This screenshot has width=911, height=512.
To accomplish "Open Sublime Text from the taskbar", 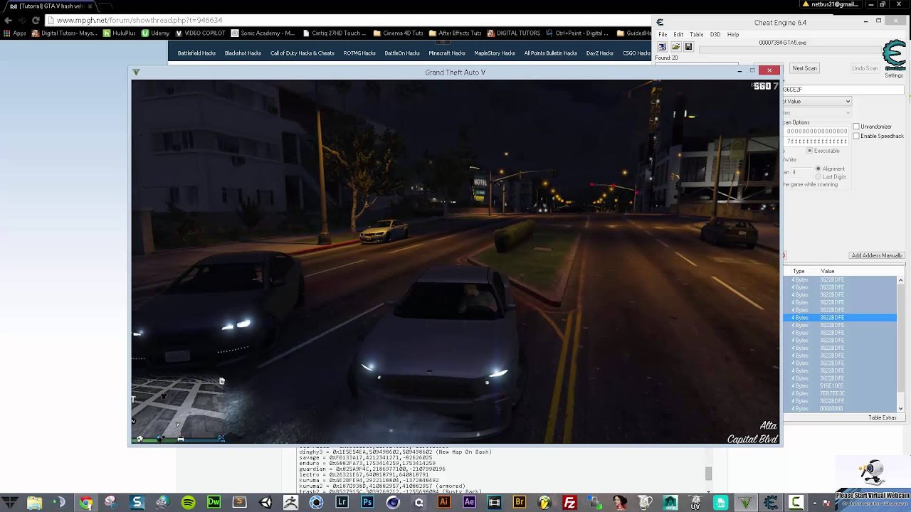I will click(x=239, y=503).
